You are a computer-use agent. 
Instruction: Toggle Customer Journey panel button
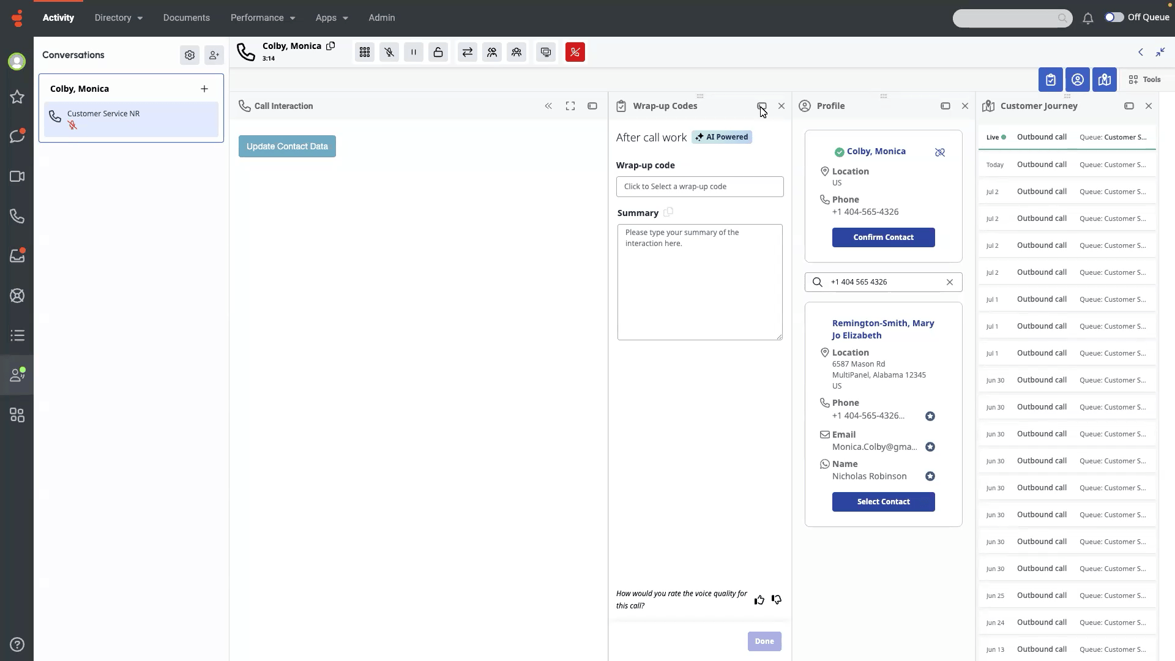(x=1105, y=80)
